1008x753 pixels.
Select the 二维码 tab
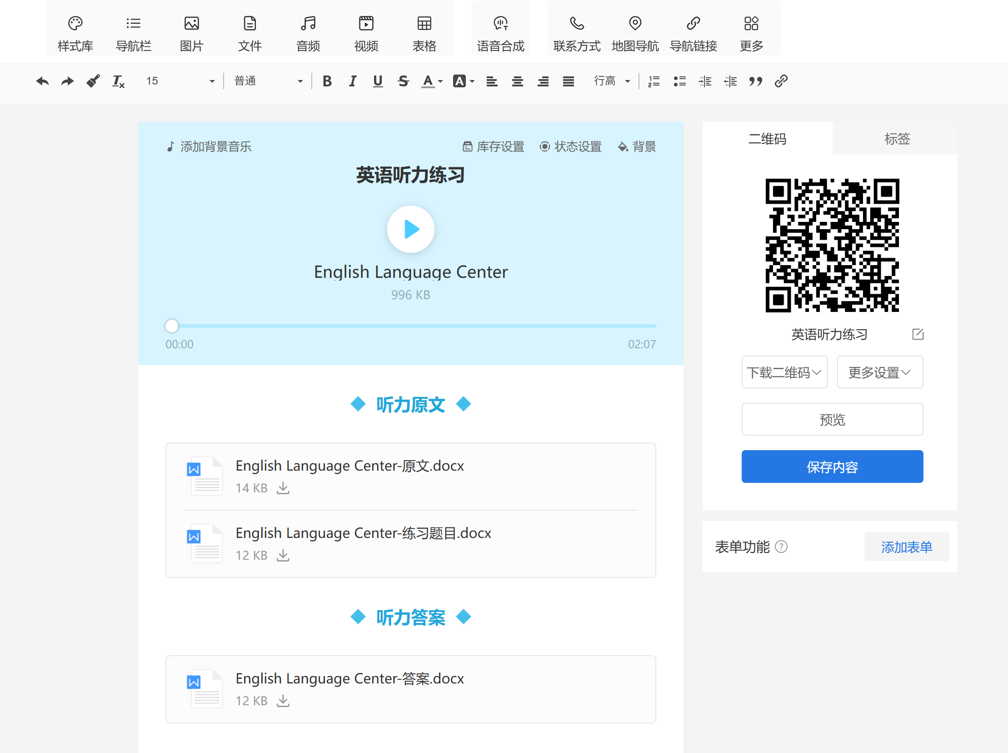[767, 139]
